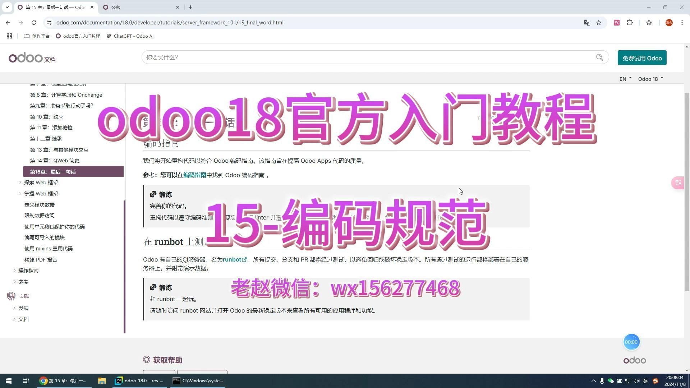Open the browser extensions puzzle icon
690x388 pixels.
(x=630, y=23)
